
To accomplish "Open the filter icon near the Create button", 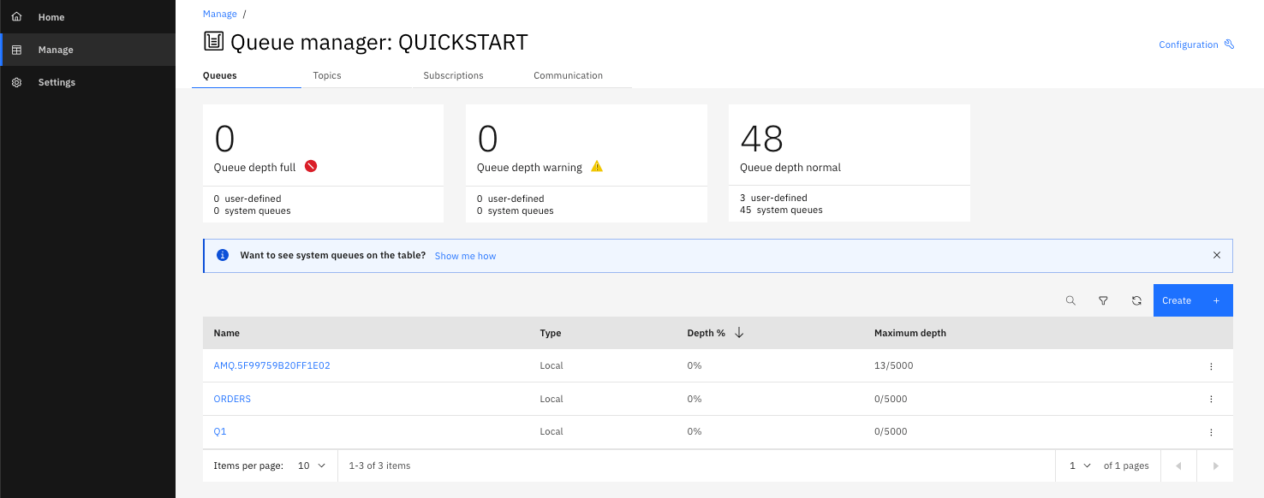I will click(1103, 300).
